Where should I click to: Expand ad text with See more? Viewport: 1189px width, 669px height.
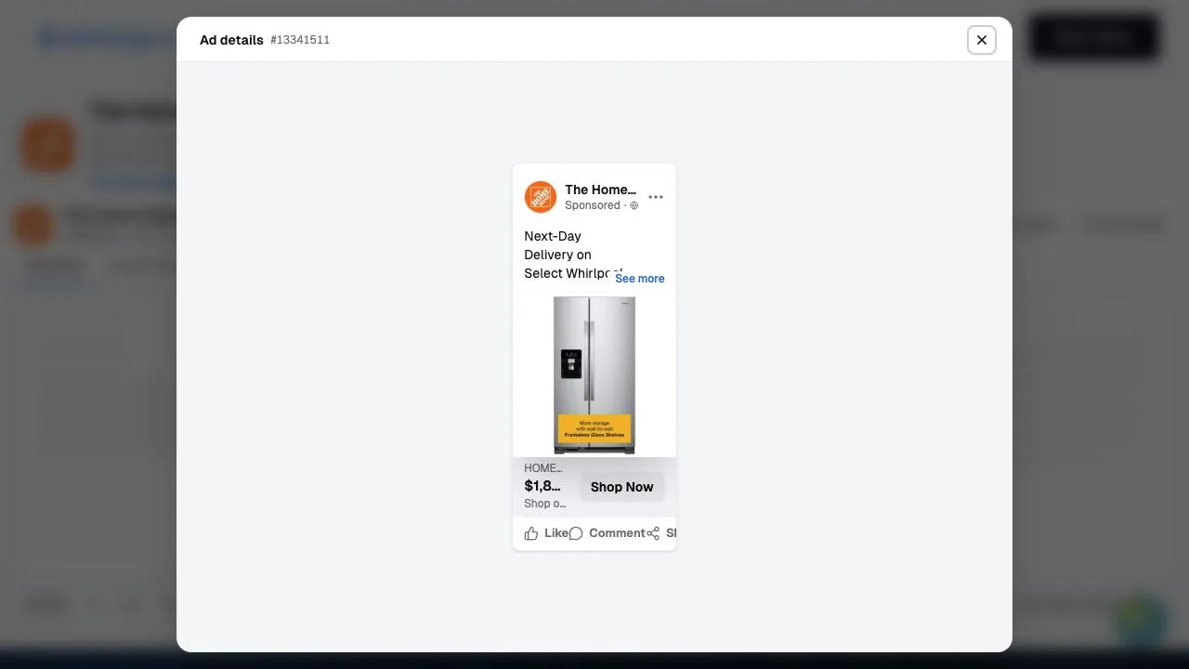639,279
